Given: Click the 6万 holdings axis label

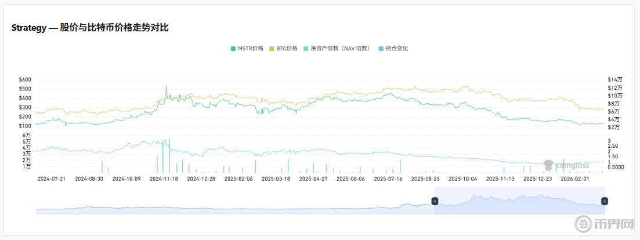Looking at the screenshot, I should [x=27, y=135].
